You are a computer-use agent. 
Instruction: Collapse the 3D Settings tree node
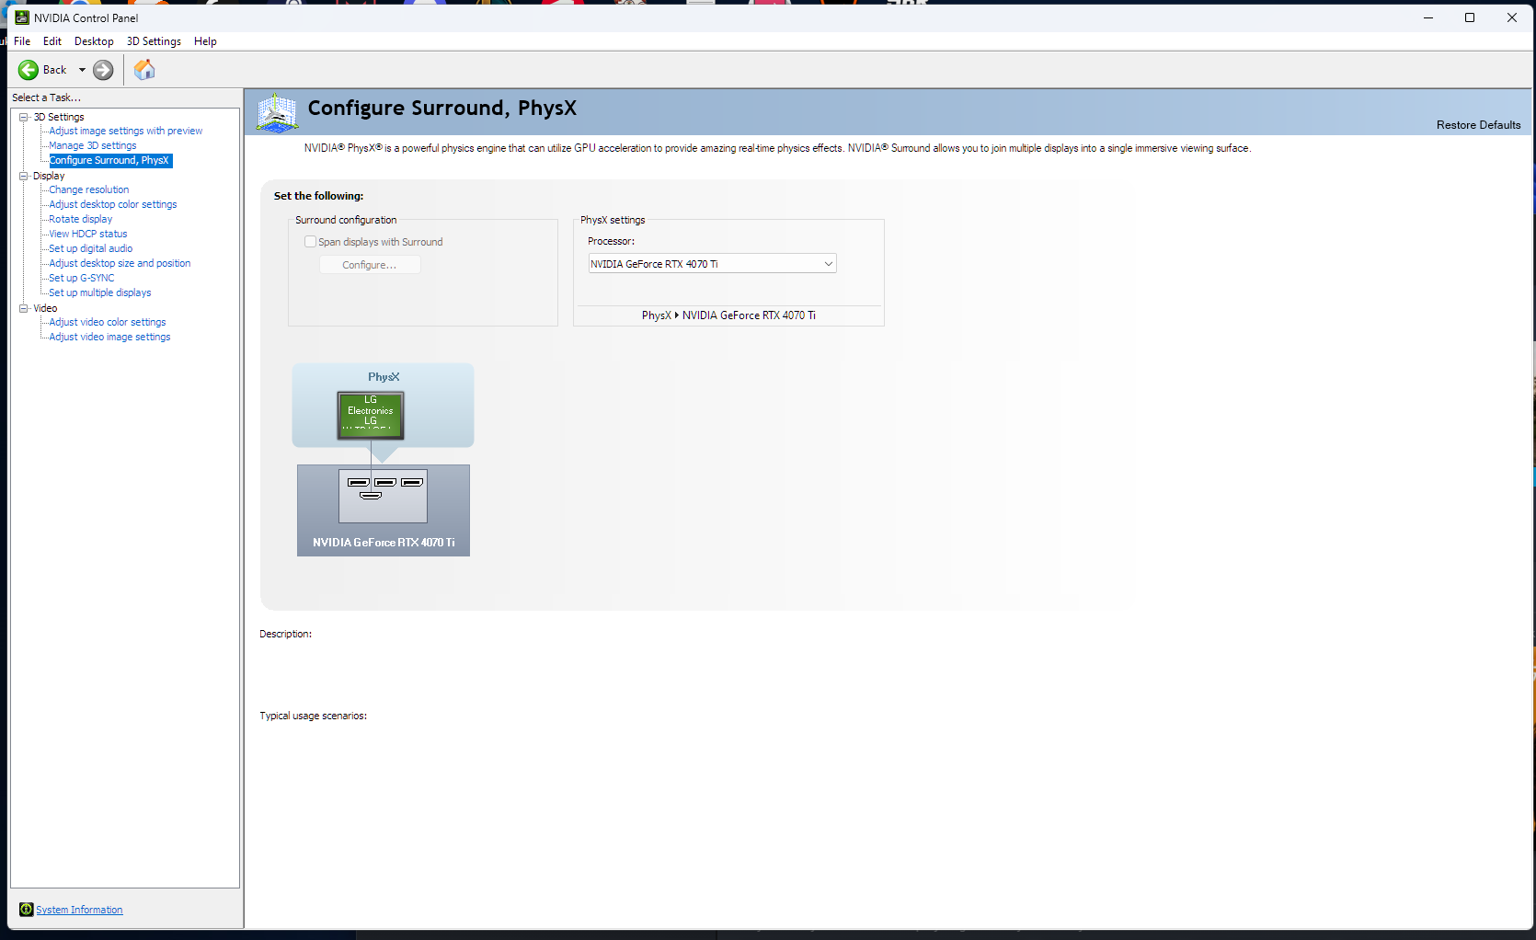[24, 117]
